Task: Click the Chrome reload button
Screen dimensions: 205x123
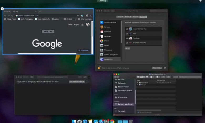Action: click(12, 16)
